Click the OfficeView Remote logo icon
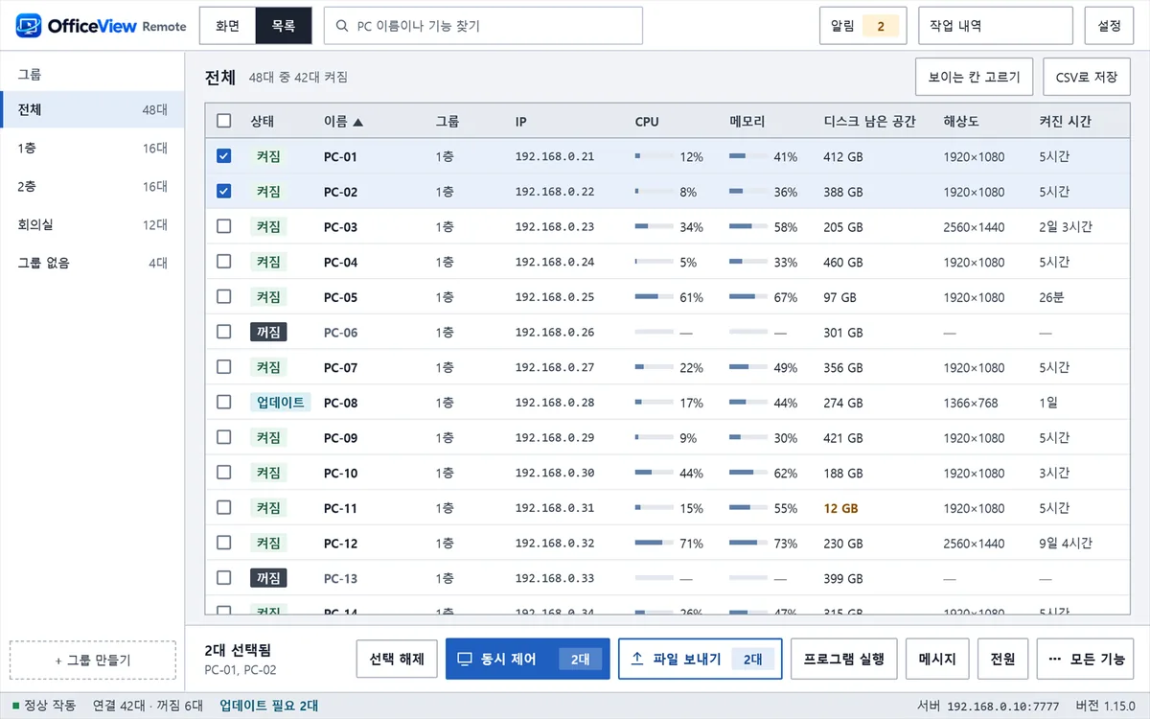 tap(29, 26)
